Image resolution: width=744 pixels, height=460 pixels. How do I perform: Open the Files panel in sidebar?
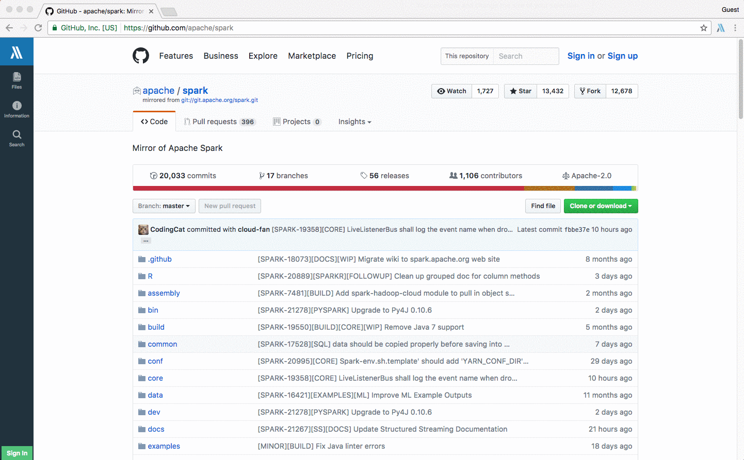(x=17, y=80)
